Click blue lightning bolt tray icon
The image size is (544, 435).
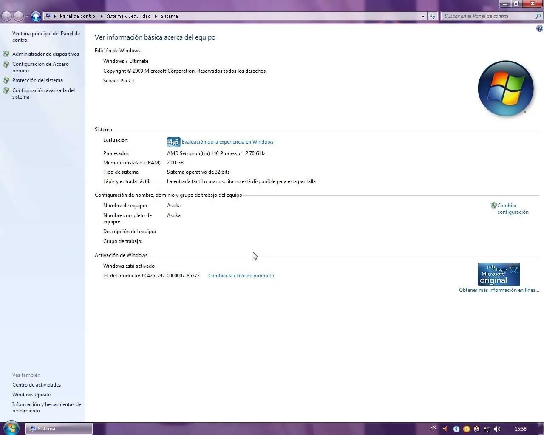(456, 429)
